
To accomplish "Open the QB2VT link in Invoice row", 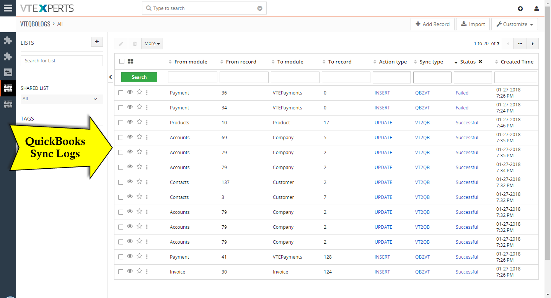I will pos(422,272).
